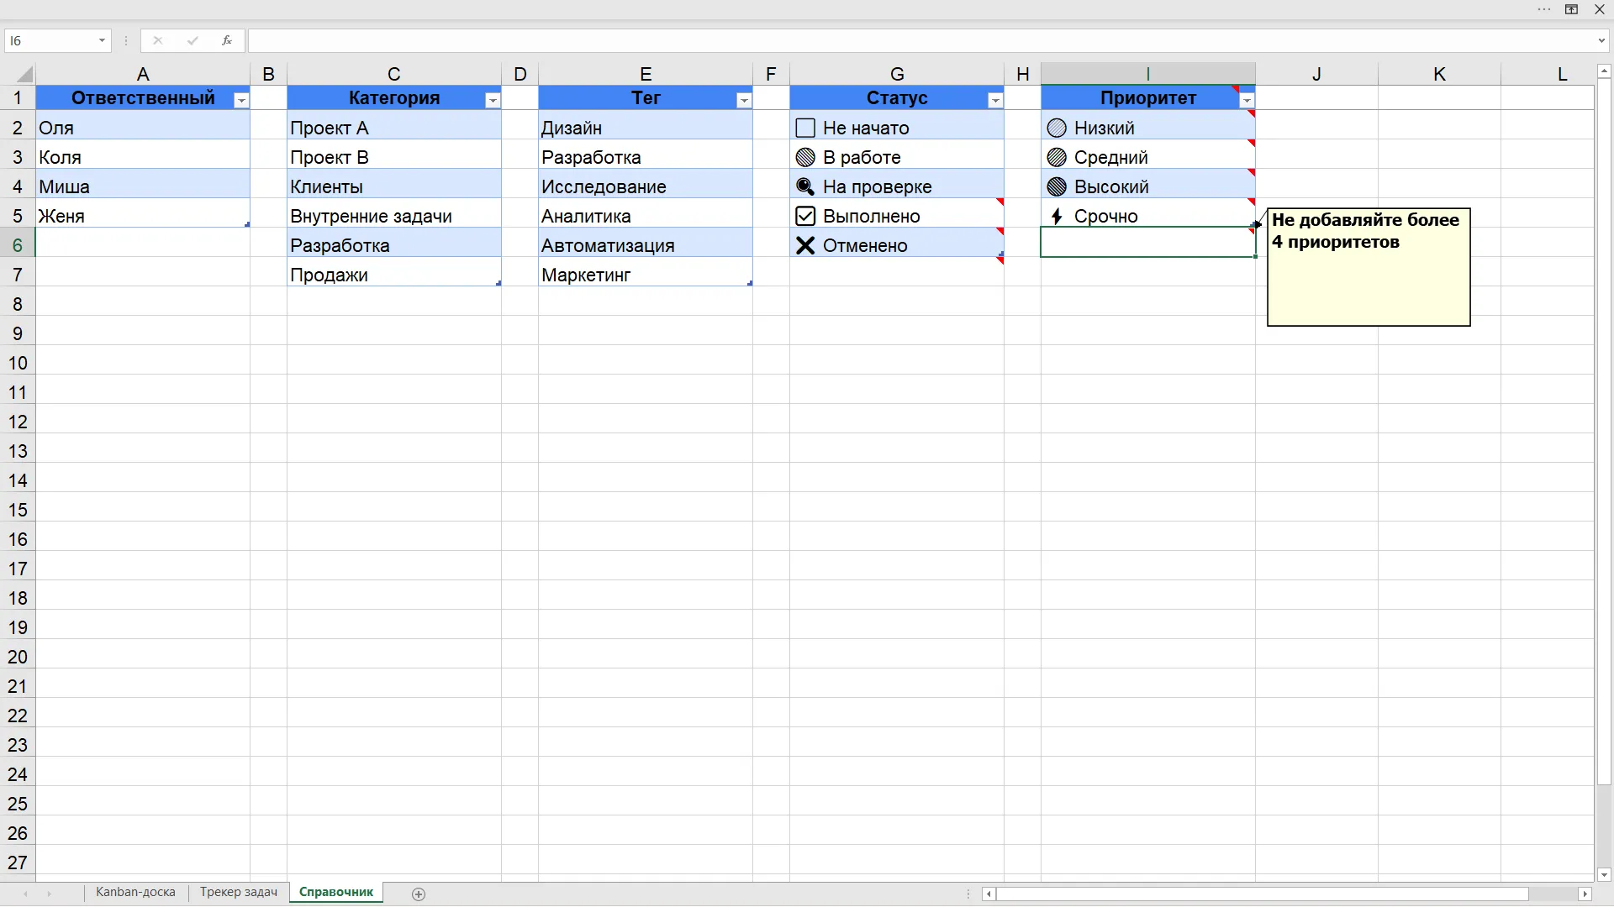The width and height of the screenshot is (1614, 907).
Task: Open filter dropdown for Категория
Action: click(x=493, y=100)
